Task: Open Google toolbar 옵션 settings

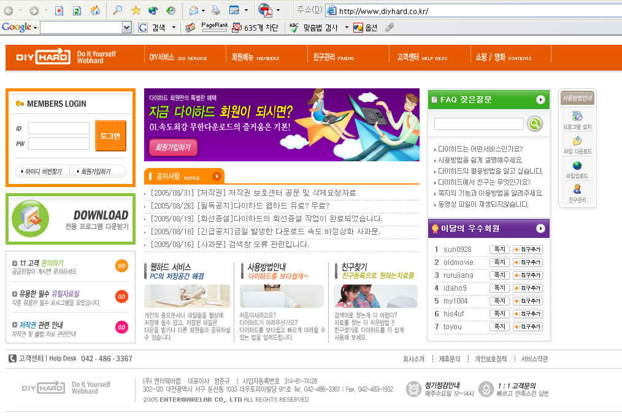Action: [366, 28]
